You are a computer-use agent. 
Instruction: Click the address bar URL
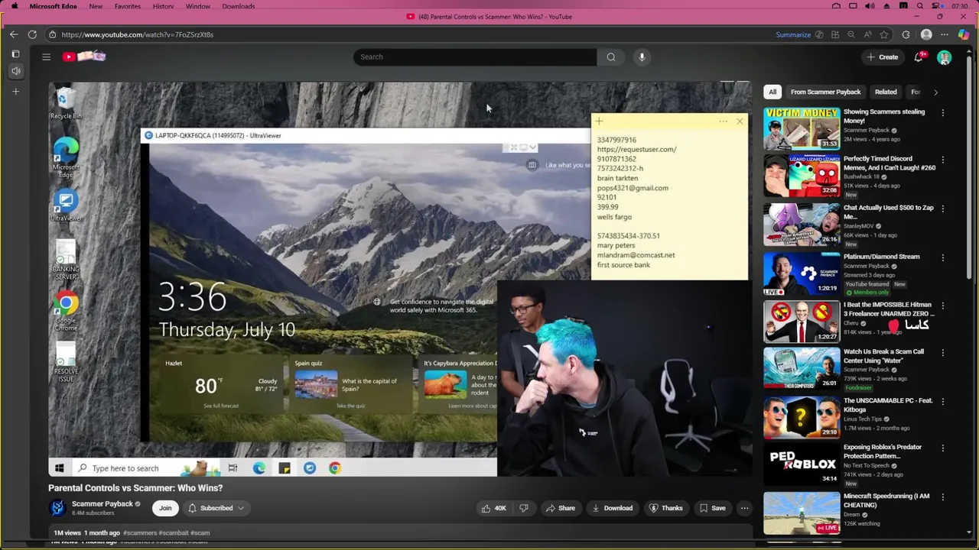coord(138,34)
